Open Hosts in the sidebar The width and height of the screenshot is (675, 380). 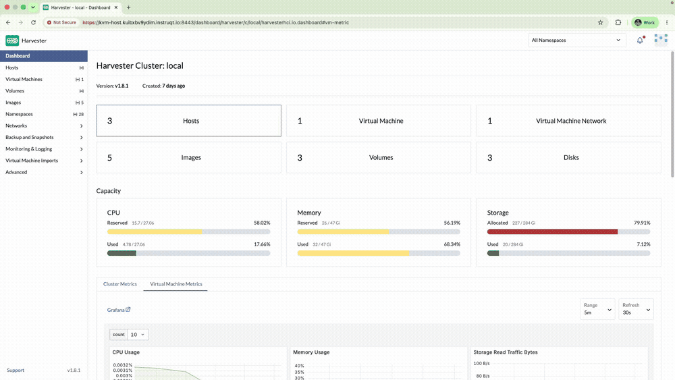pos(43,67)
